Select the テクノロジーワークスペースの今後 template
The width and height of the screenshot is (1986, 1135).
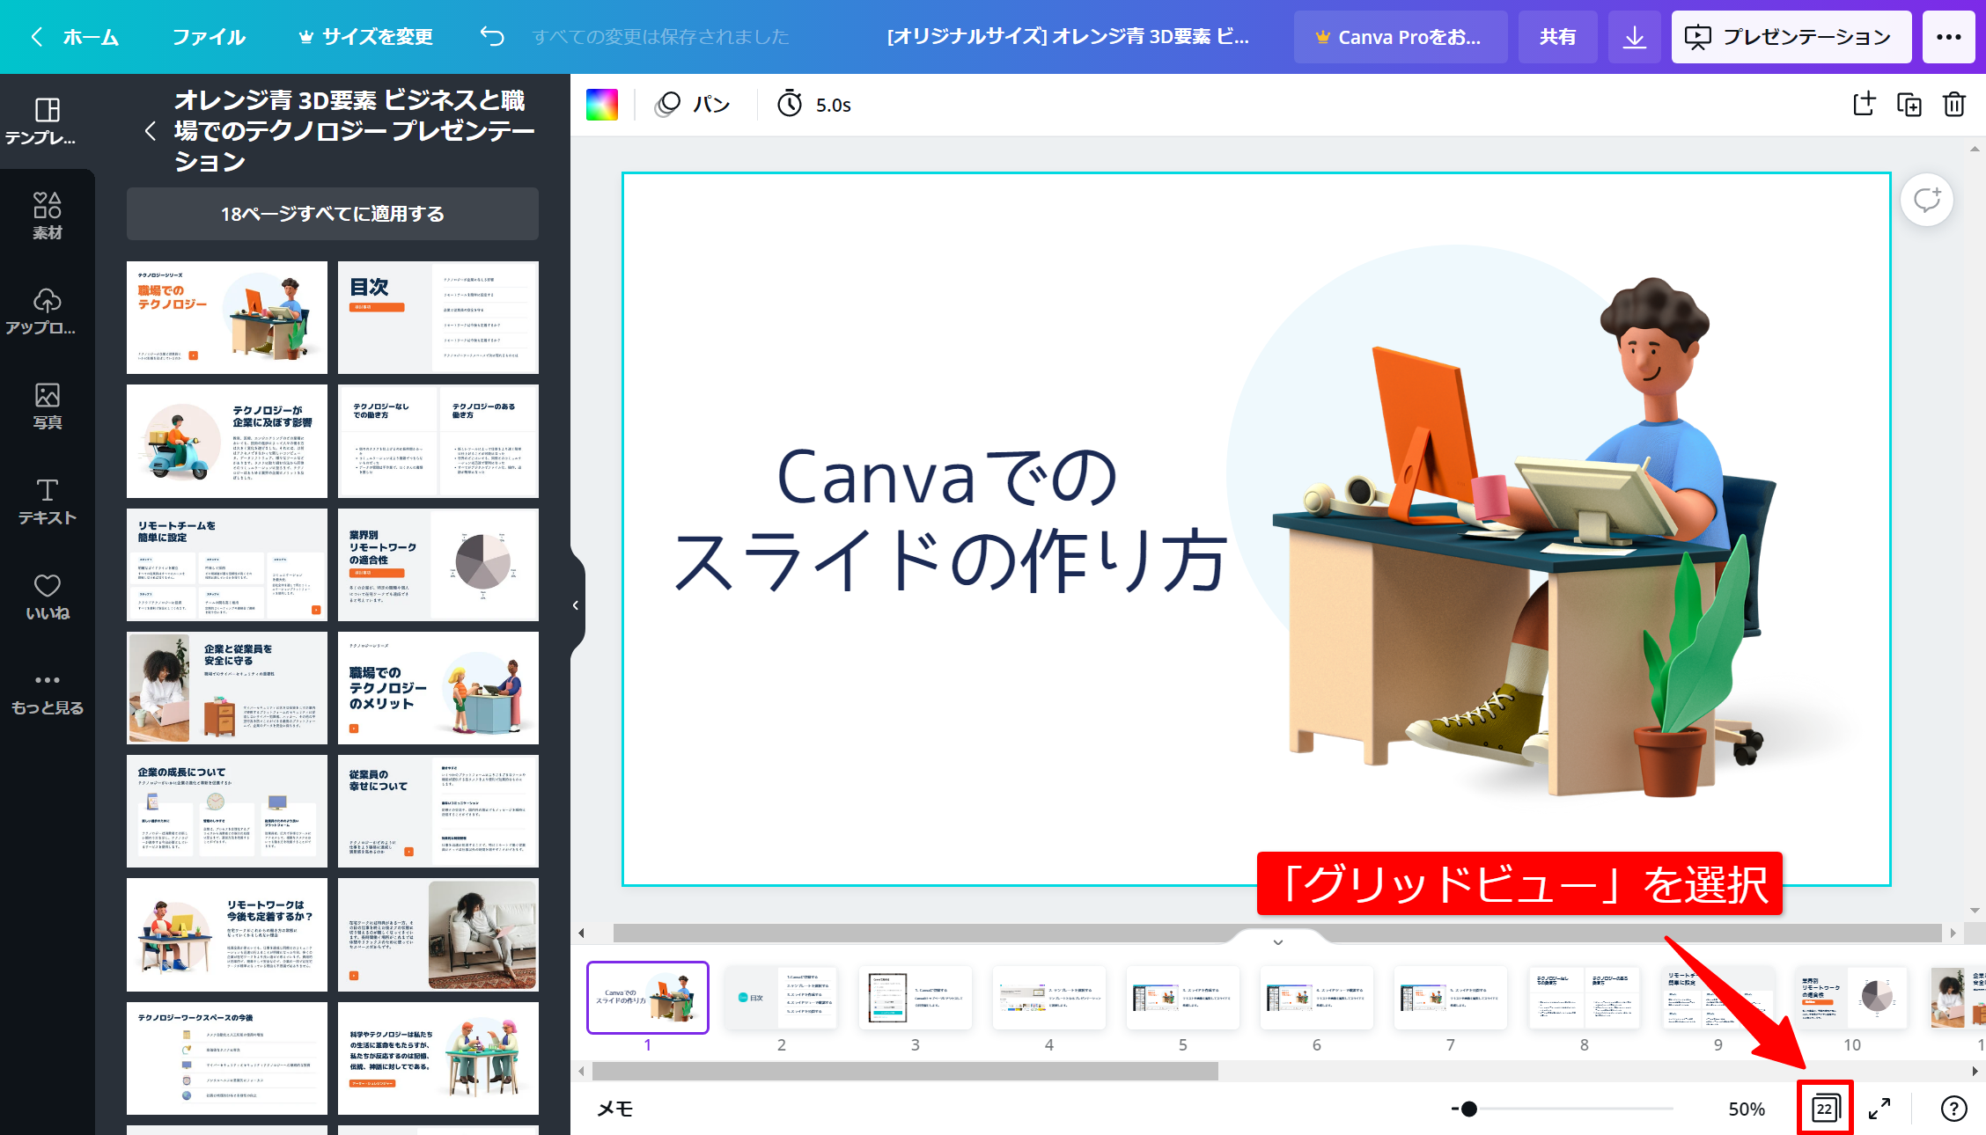227,1058
